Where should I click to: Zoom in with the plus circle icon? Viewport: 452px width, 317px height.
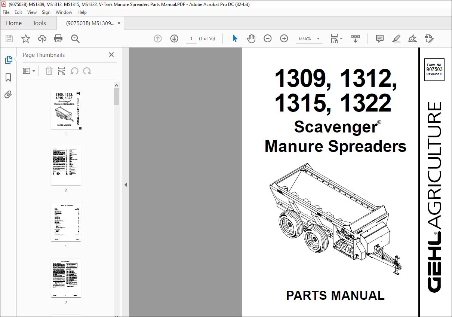point(284,39)
